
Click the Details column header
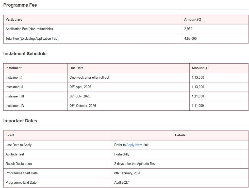180,135
